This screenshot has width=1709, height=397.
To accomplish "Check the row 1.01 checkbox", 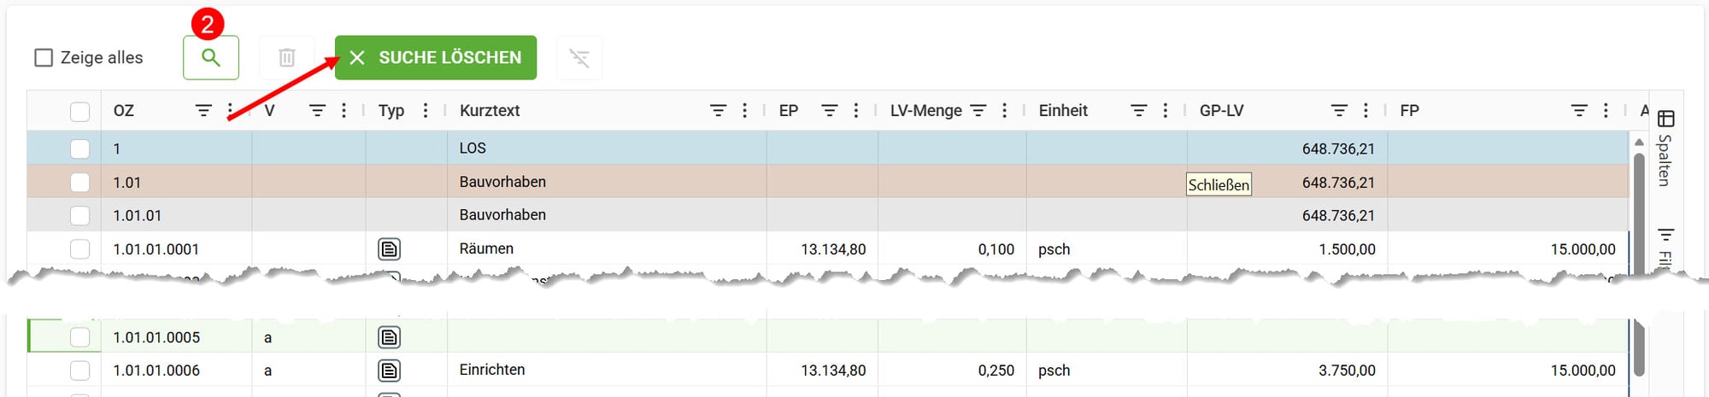I will click(79, 182).
